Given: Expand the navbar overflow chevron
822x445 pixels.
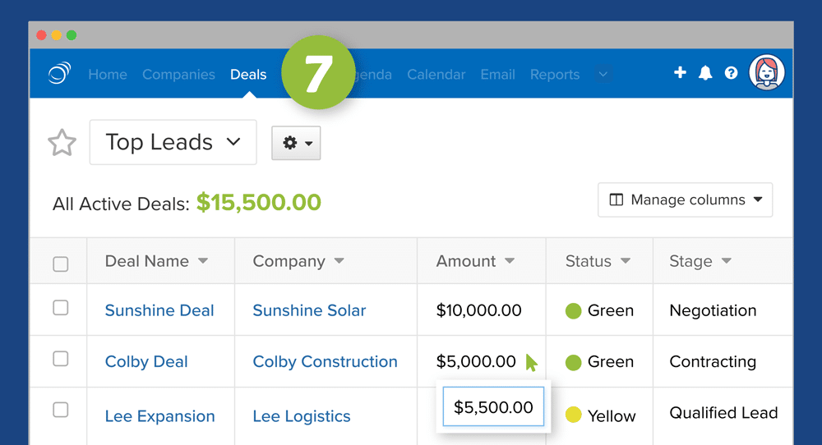Looking at the screenshot, I should [603, 75].
